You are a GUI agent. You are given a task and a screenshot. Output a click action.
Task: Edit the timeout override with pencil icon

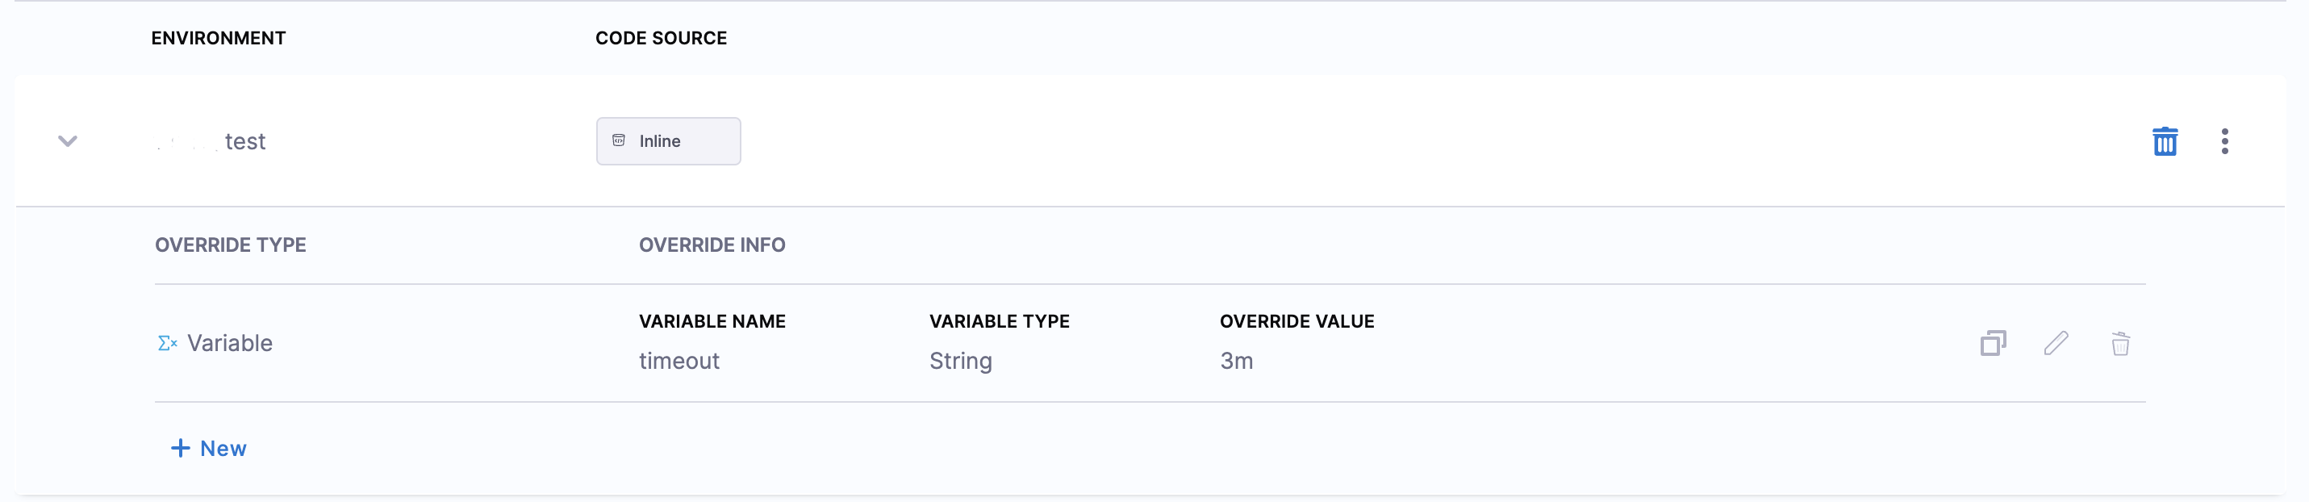tap(2056, 343)
